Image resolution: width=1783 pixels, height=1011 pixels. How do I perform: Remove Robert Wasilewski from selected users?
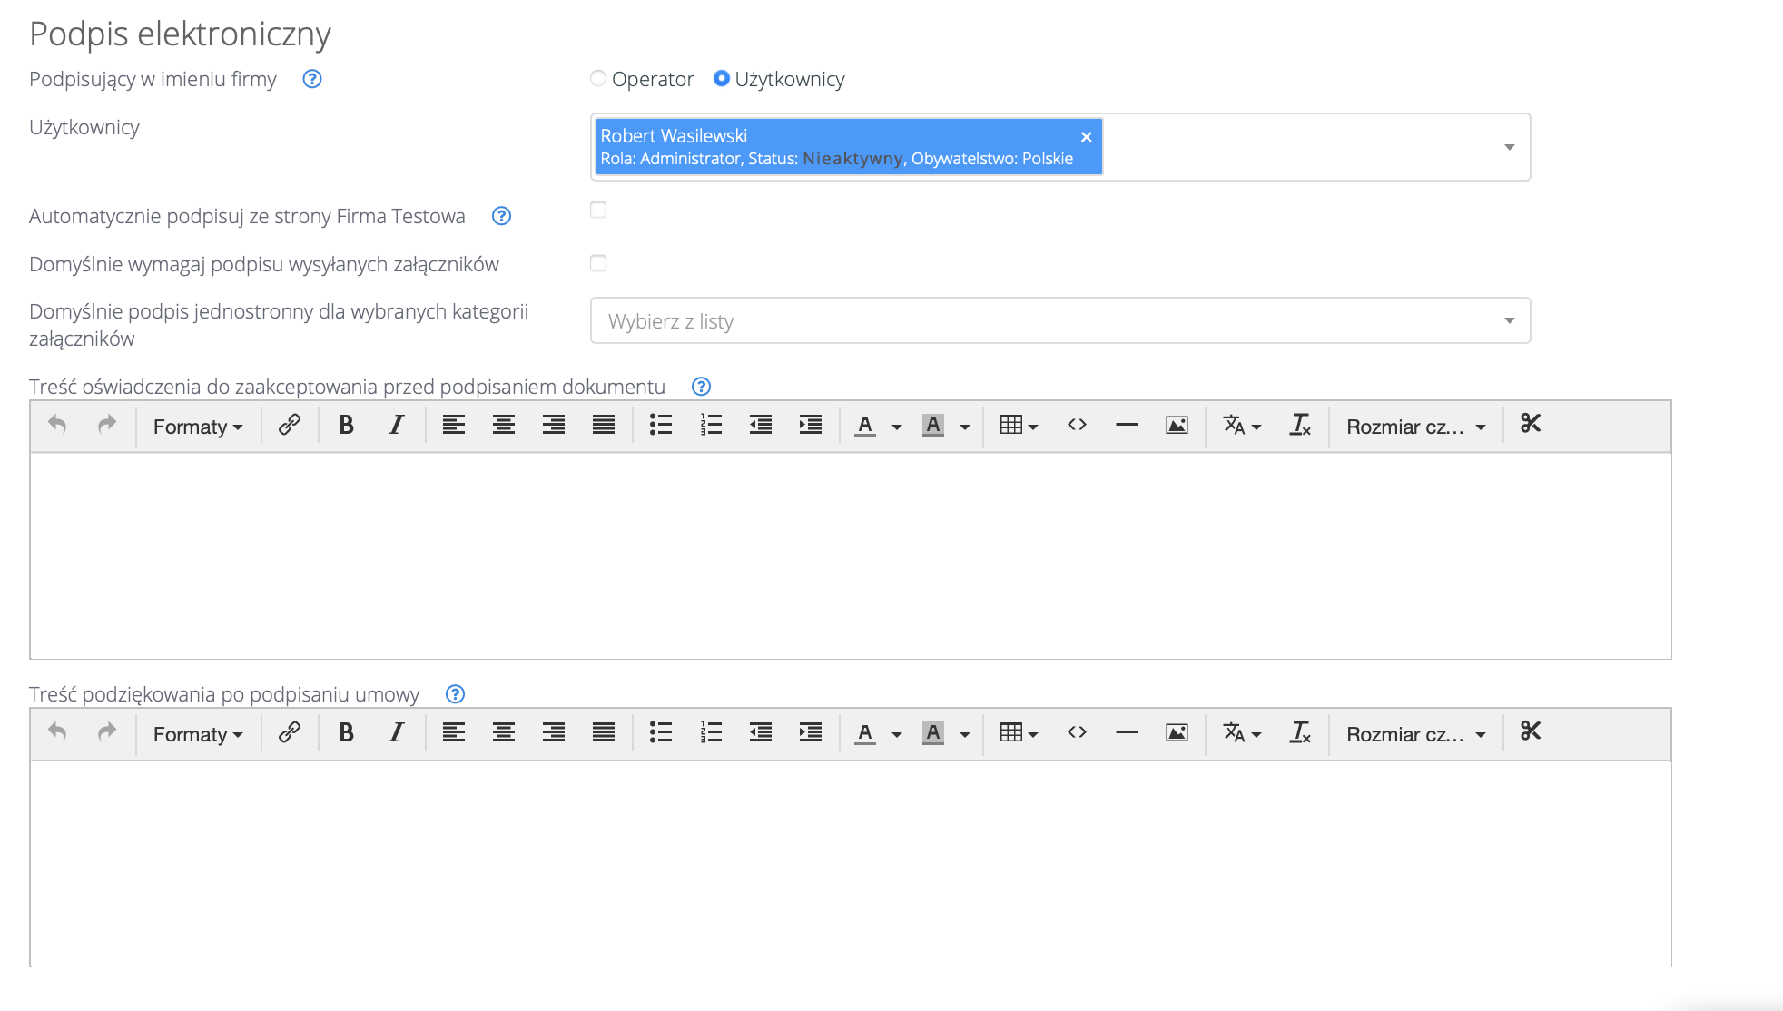(1086, 137)
